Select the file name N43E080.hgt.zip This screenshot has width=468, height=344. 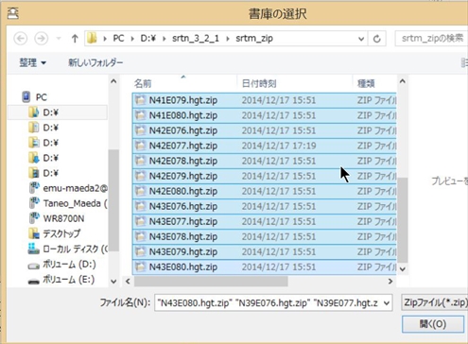pos(183,267)
